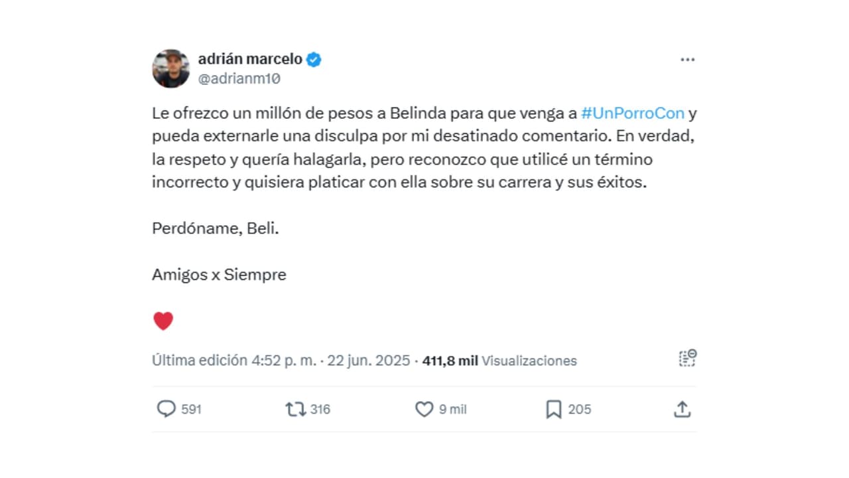The height and width of the screenshot is (478, 849).
Task: Open the tweet options with the three-dot menu
Action: (x=687, y=59)
